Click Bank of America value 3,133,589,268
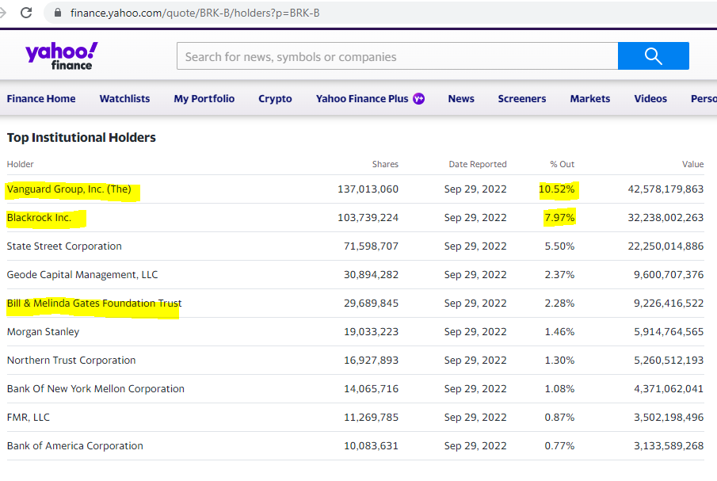Image resolution: width=717 pixels, height=481 pixels. [669, 446]
